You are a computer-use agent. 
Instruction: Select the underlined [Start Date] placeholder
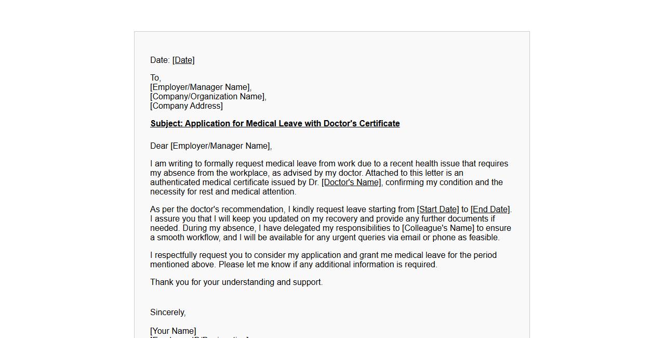tap(438, 210)
